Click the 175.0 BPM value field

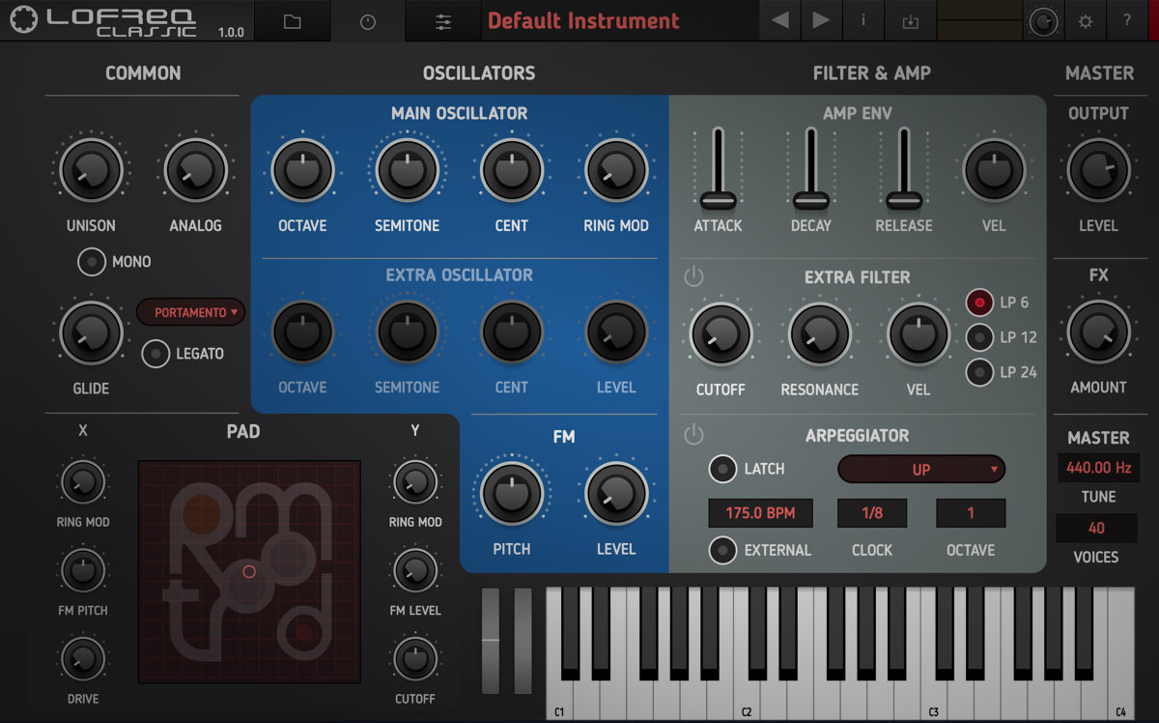(x=760, y=512)
